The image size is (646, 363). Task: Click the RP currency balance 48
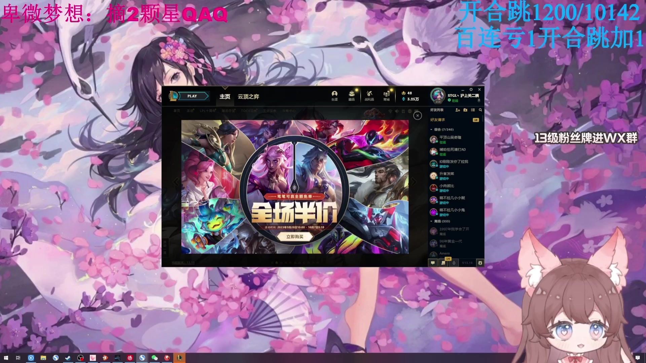click(407, 93)
